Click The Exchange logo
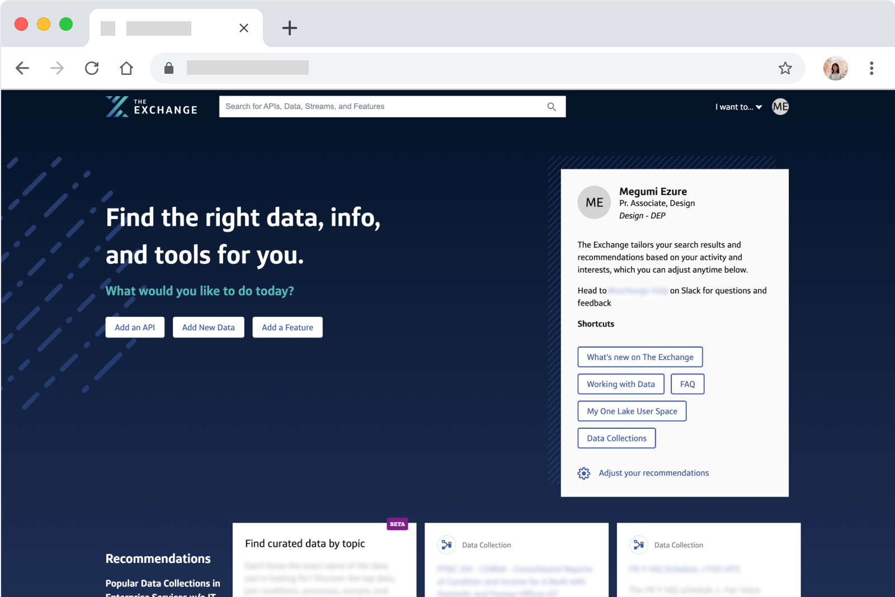The width and height of the screenshot is (895, 597). 152,106
